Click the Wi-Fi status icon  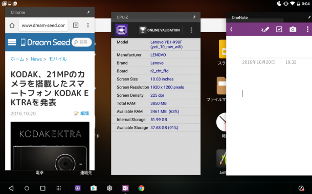(x=292, y=4)
